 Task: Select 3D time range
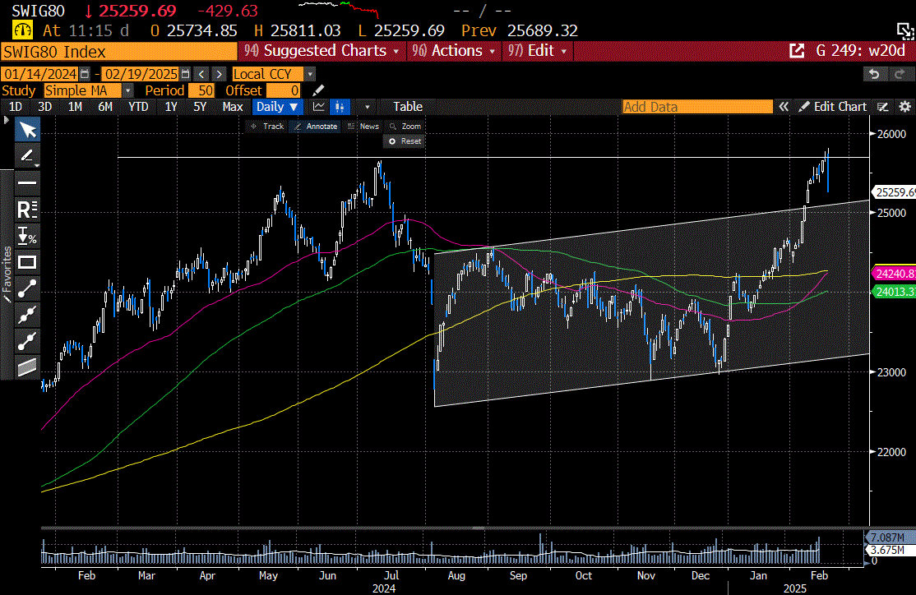coord(45,107)
